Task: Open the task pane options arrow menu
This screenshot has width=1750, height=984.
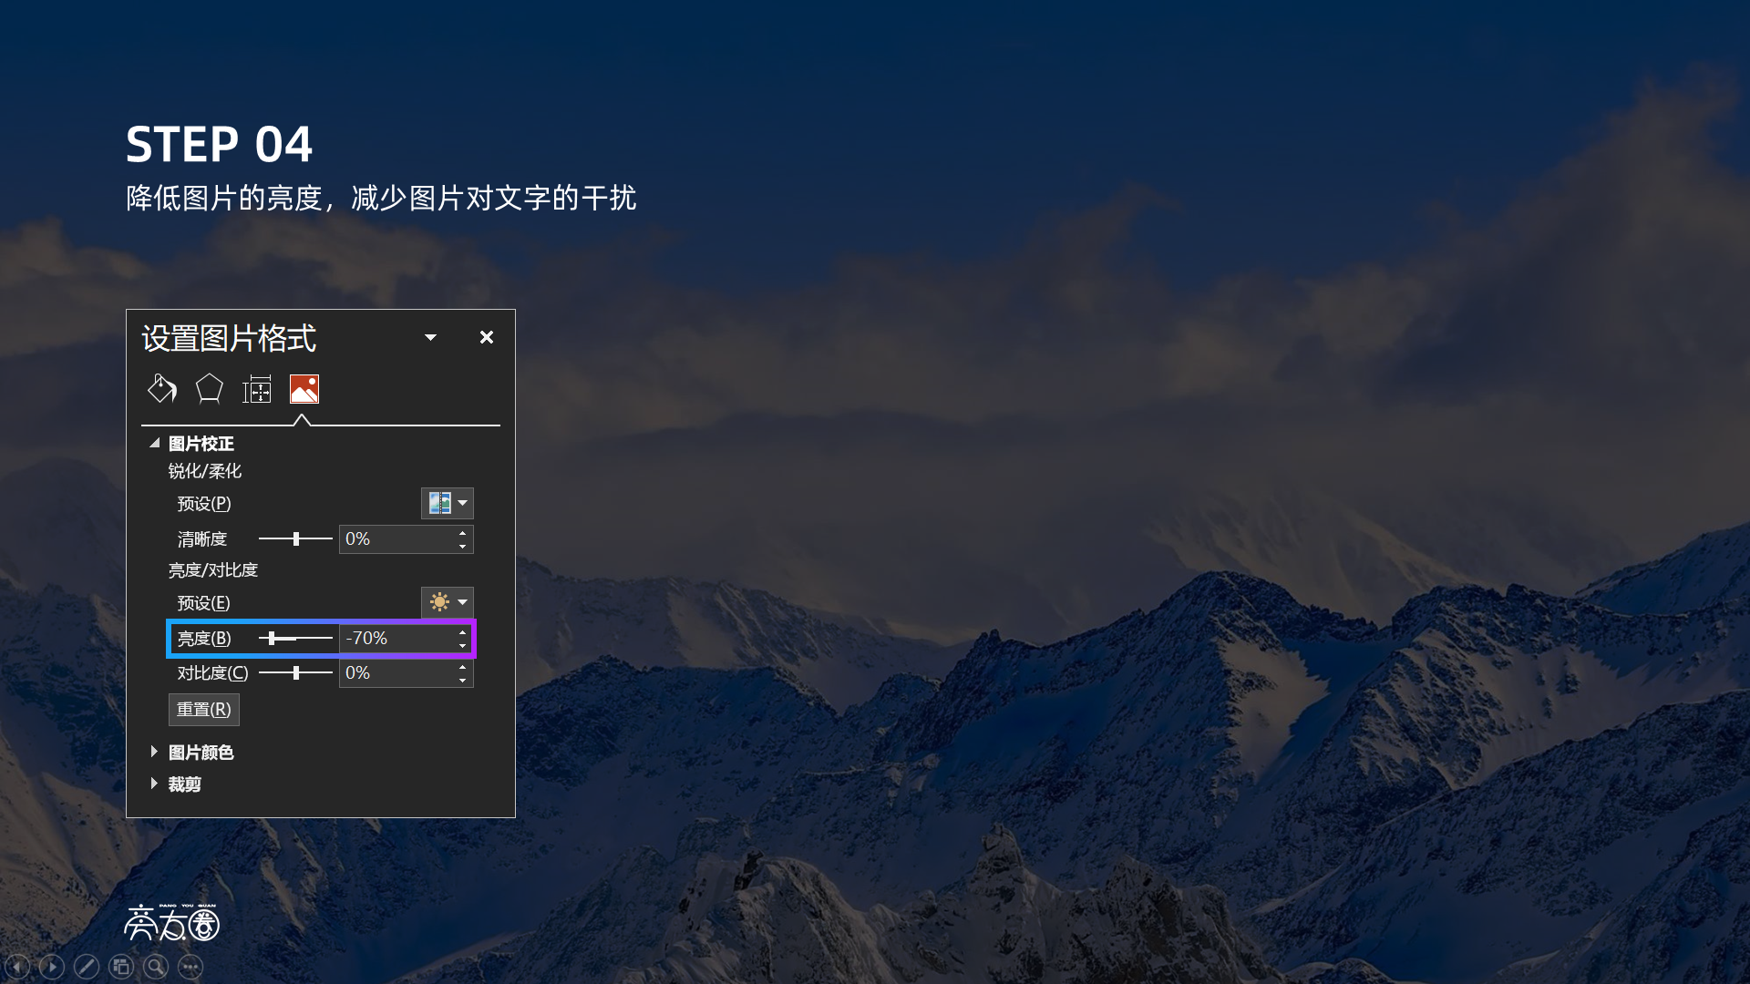Action: 430,337
